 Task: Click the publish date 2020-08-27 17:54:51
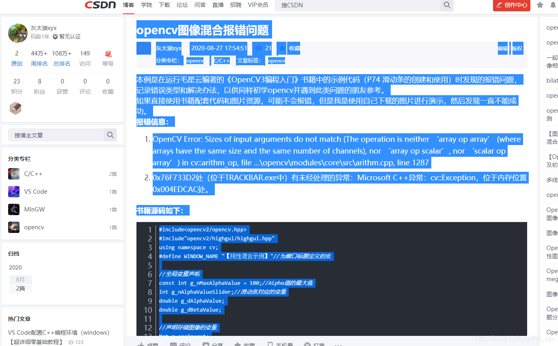219,48
